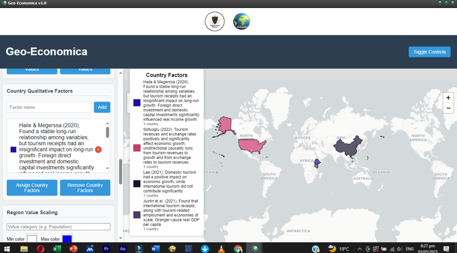The image size is (457, 253).
Task: Click the map zoom in plus button
Action: [x=448, y=98]
